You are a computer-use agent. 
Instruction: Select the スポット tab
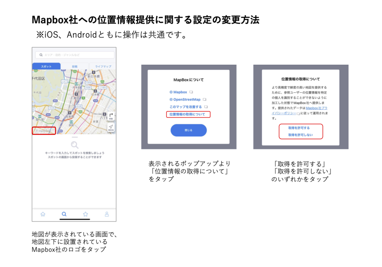tap(46, 66)
